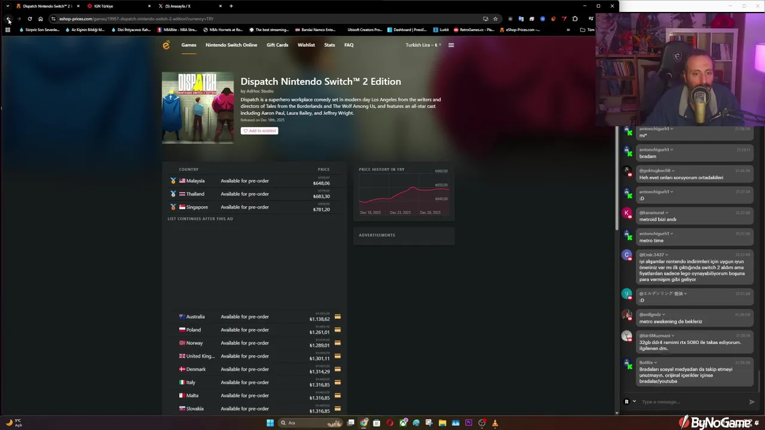
Task: Open the Stats menu item
Action: point(329,45)
